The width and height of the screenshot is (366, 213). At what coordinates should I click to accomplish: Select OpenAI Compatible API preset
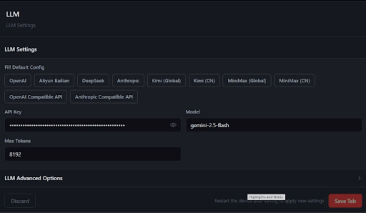(x=36, y=97)
